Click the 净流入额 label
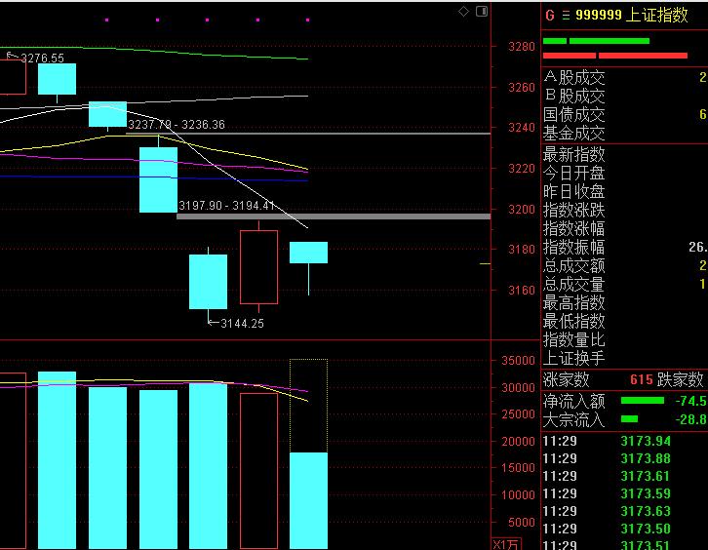The width and height of the screenshot is (708, 550). point(573,401)
